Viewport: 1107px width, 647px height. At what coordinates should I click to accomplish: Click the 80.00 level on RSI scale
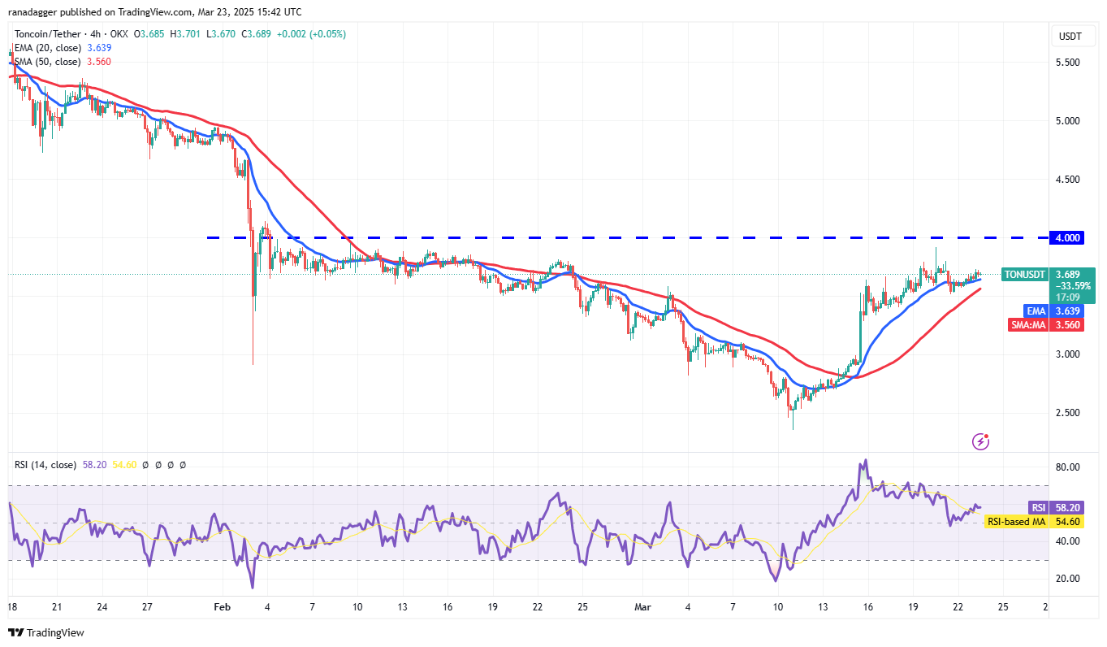click(1067, 467)
